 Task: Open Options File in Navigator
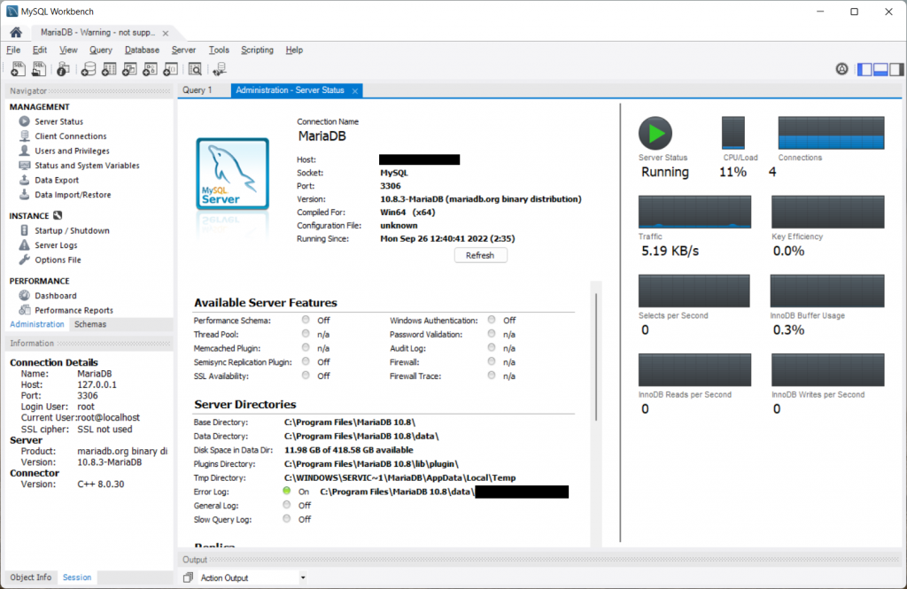pyautogui.click(x=58, y=260)
